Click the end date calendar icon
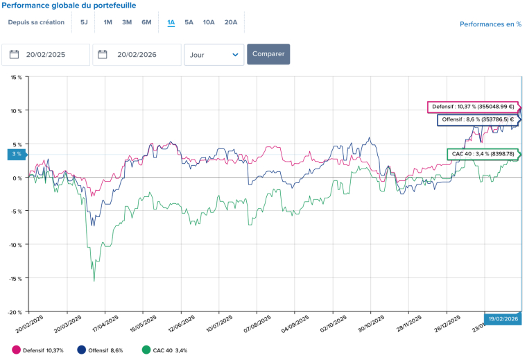This screenshot has width=527, height=360. (x=105, y=54)
